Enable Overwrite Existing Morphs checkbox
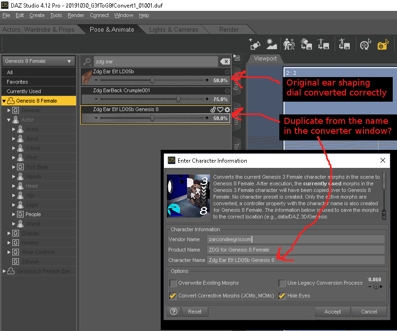Screen dimensions: 397x331 click(173, 283)
